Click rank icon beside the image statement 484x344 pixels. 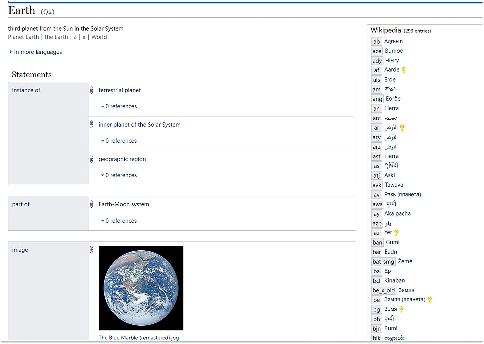(92, 249)
